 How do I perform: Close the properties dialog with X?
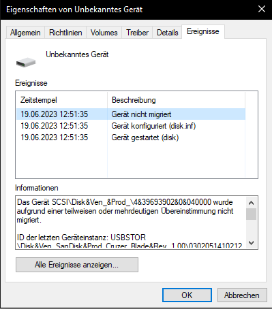point(262,9)
